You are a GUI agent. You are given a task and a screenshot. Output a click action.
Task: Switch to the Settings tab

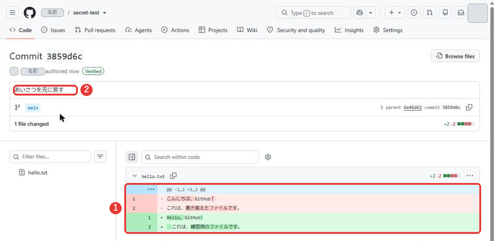pos(388,30)
